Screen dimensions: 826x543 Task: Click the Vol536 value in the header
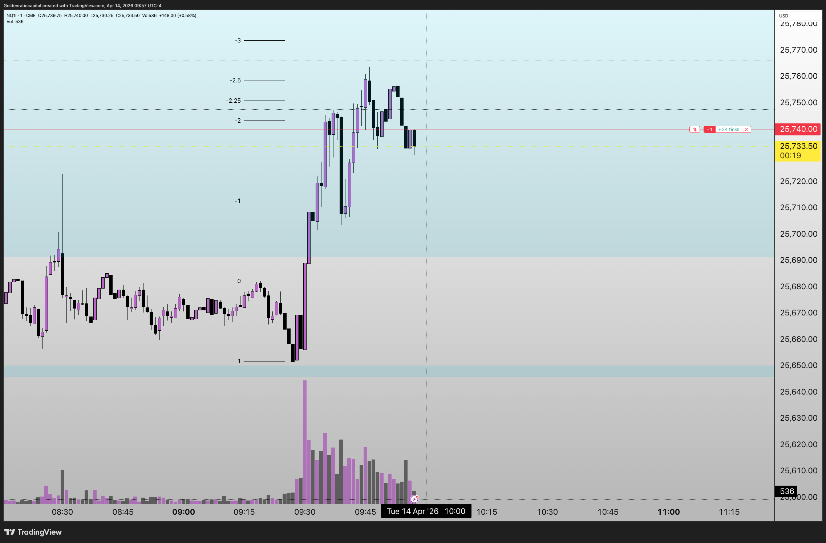[149, 16]
